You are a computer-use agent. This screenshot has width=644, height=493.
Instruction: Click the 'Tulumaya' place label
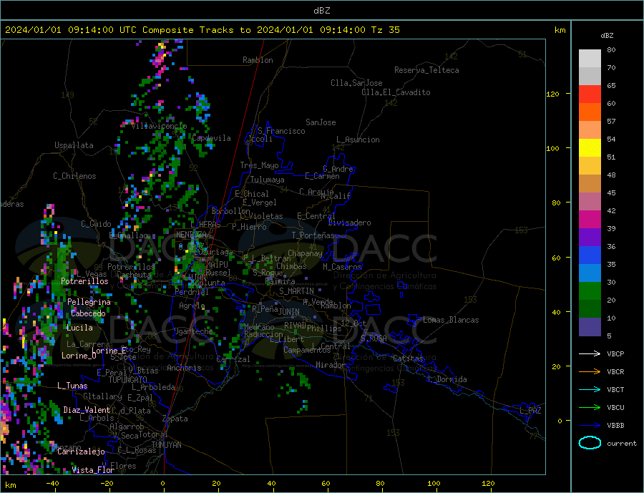coord(268,180)
